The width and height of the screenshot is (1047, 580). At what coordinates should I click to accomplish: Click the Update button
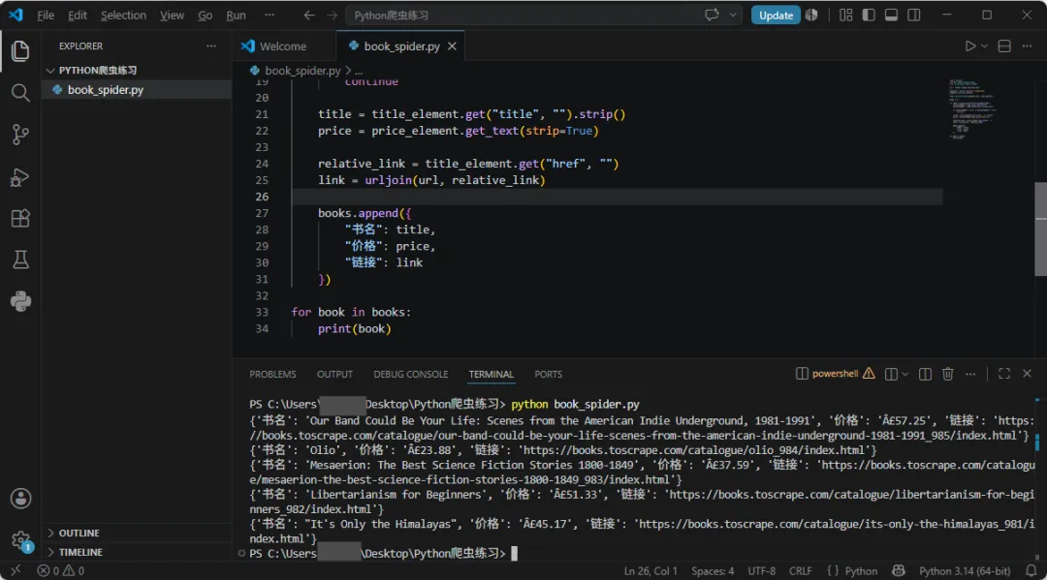776,15
